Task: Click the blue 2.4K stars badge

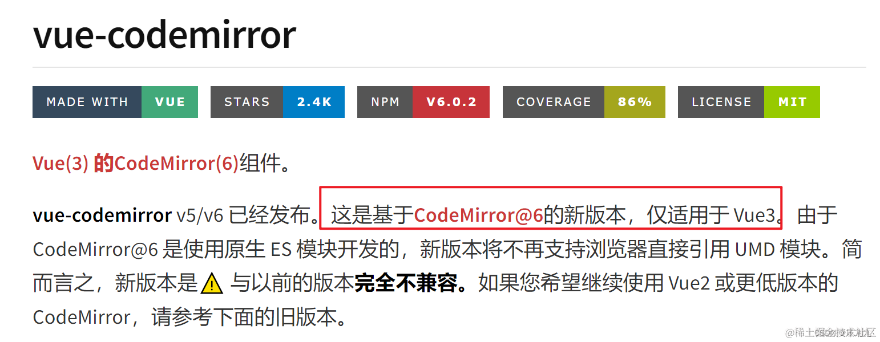Action: (314, 102)
